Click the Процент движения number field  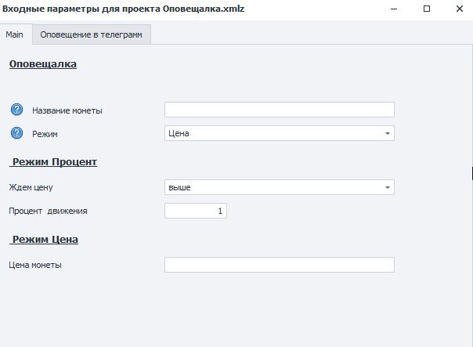196,211
